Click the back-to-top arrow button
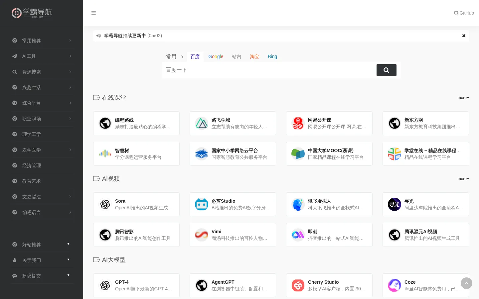The width and height of the screenshot is (479, 299). pos(466,283)
